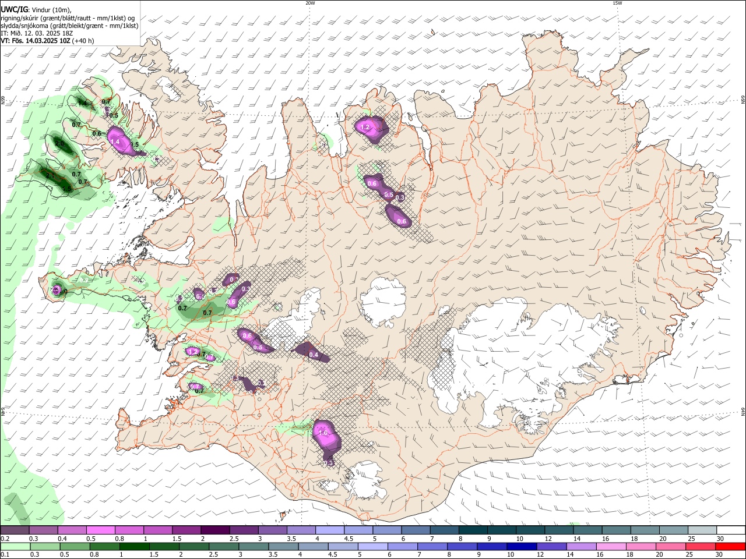Click the 'UWC/IG' title text
This screenshot has width=746, height=559.
(14, 10)
